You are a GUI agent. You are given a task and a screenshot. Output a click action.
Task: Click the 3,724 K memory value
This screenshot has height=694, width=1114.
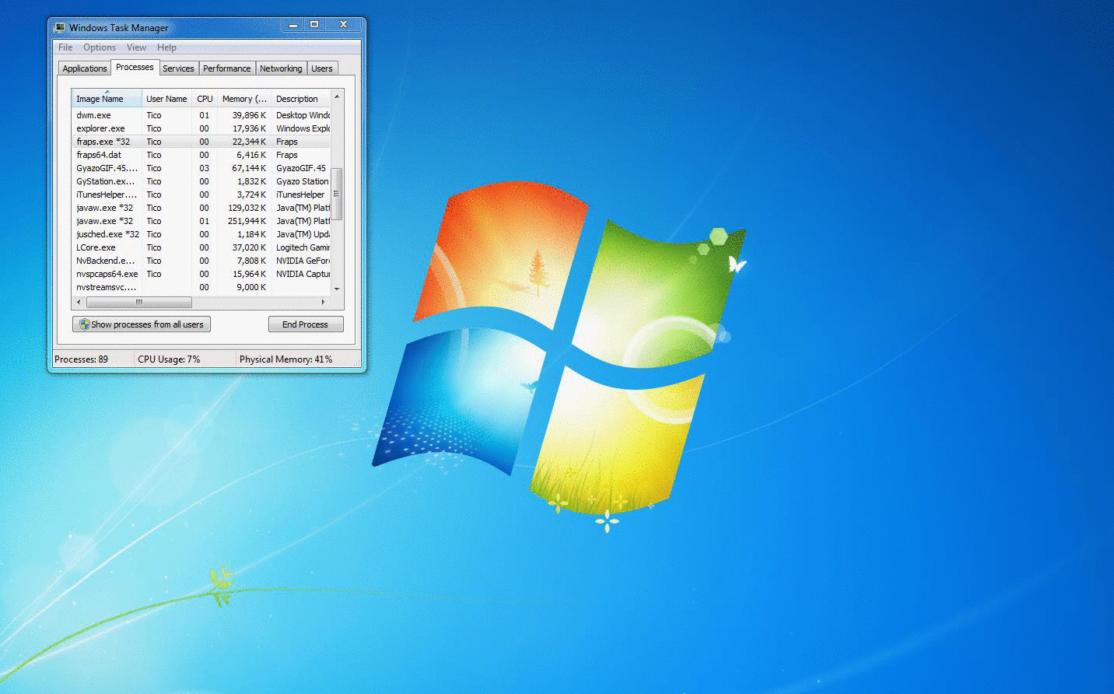tap(251, 195)
